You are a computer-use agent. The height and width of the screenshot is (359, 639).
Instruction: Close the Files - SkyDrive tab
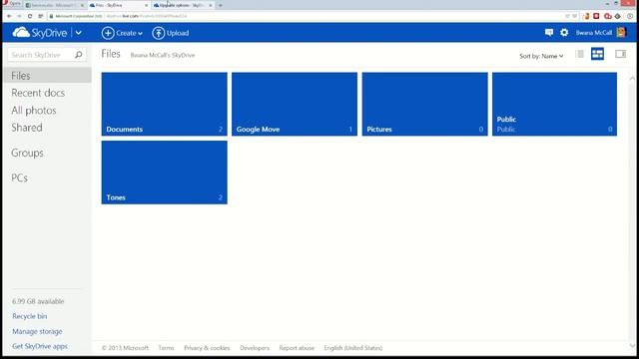pyautogui.click(x=147, y=5)
